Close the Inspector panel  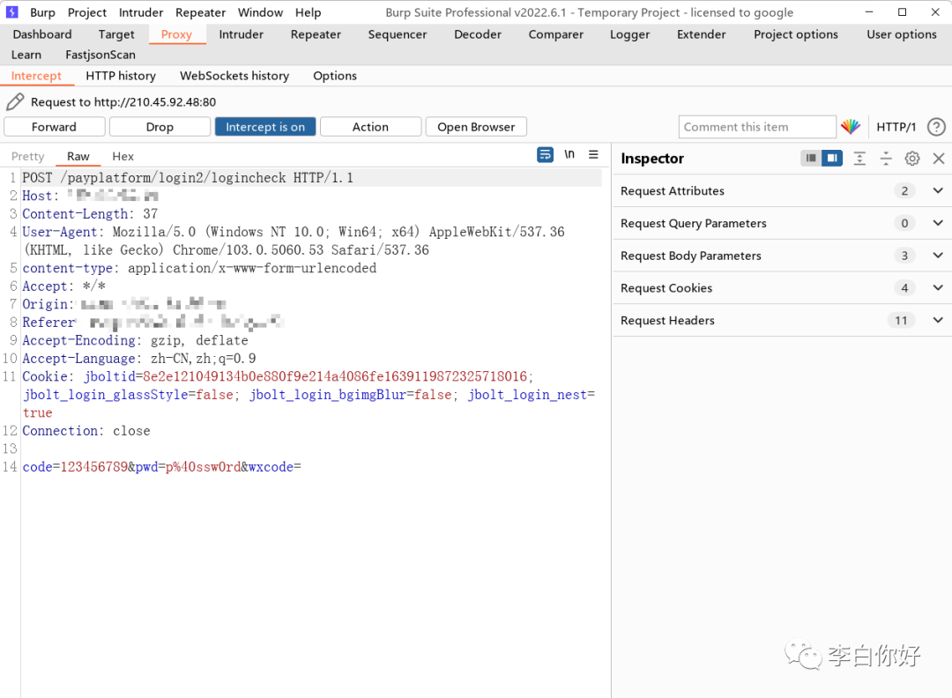[939, 159]
